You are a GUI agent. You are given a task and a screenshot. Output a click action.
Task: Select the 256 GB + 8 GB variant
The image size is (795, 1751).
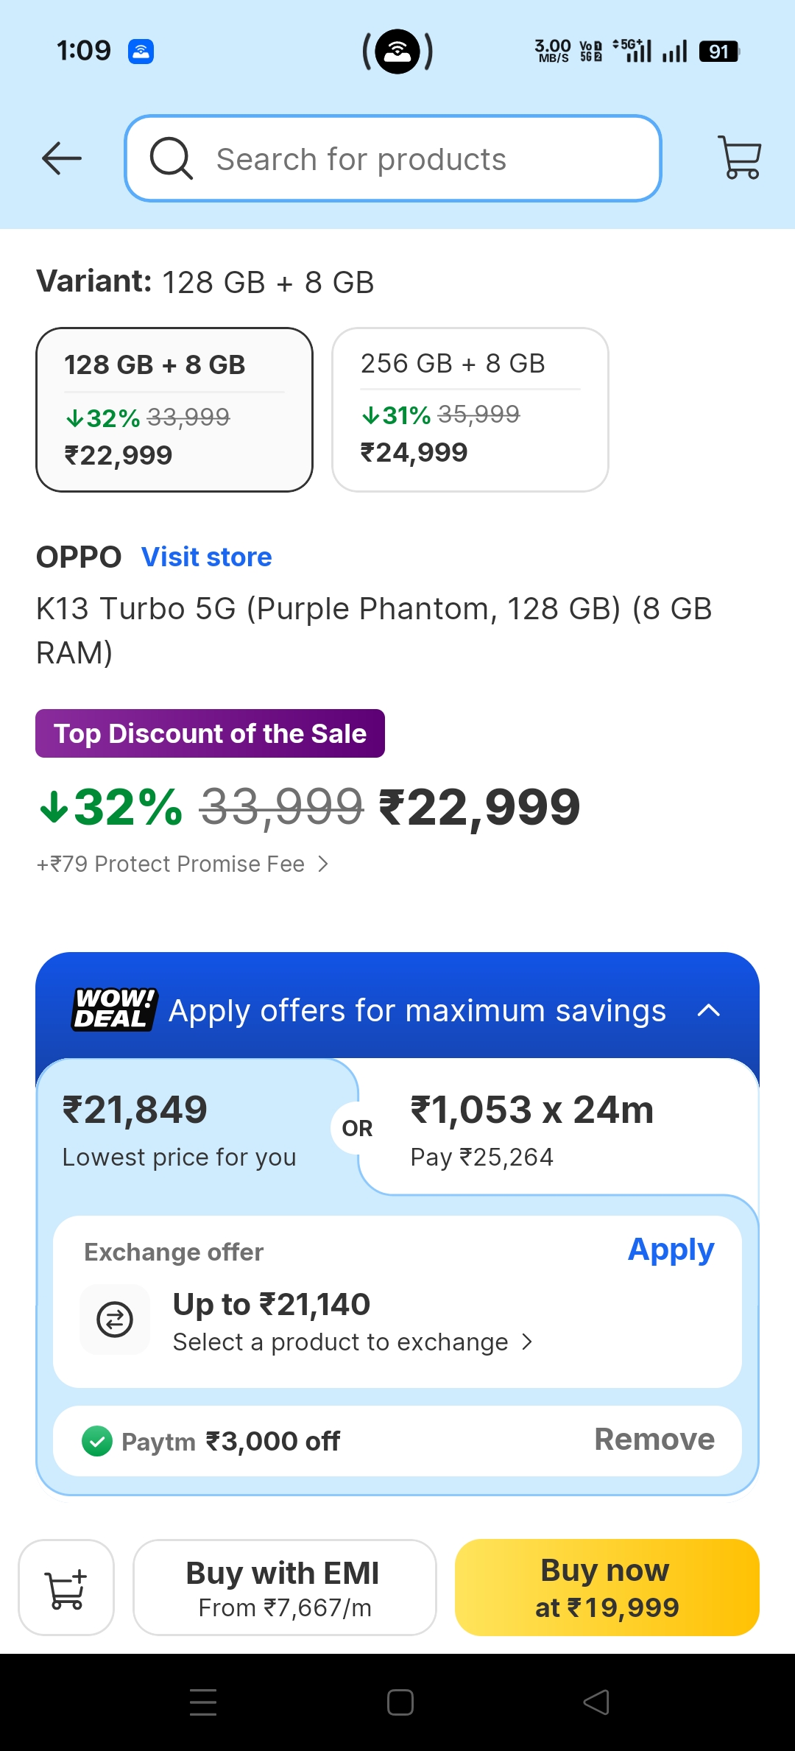470,409
